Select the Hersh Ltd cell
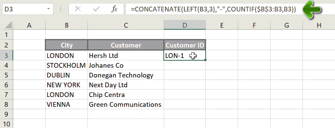The width and height of the screenshot is (335, 128). click(x=126, y=56)
